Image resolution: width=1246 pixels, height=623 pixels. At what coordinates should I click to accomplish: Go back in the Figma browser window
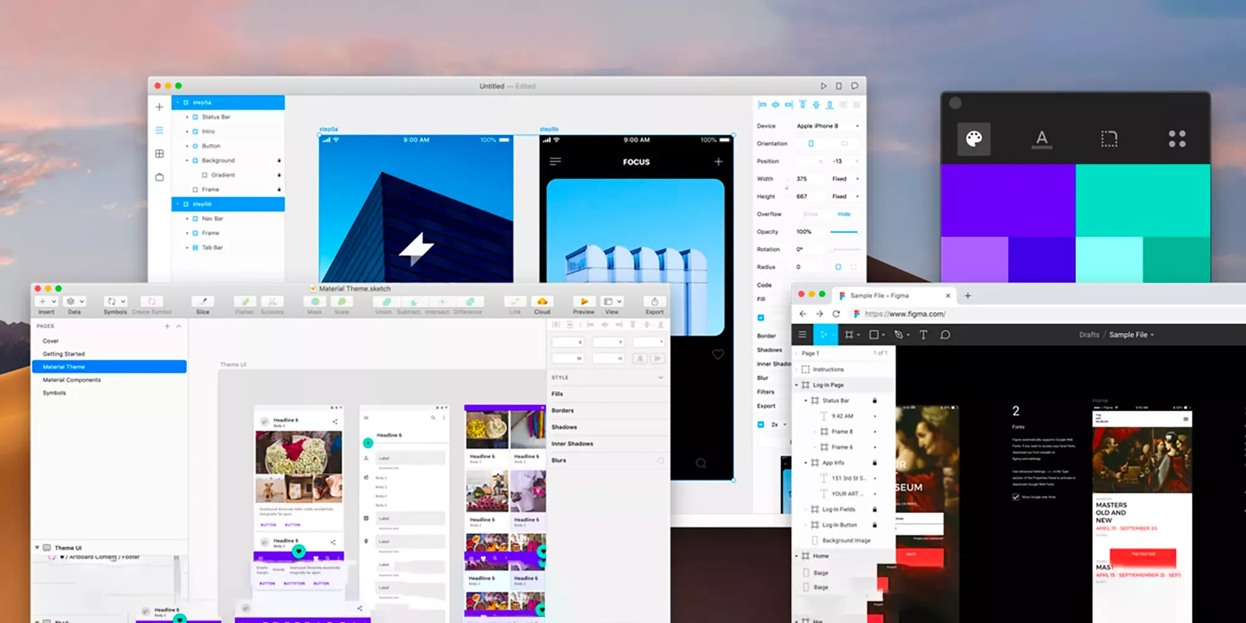coord(803,314)
